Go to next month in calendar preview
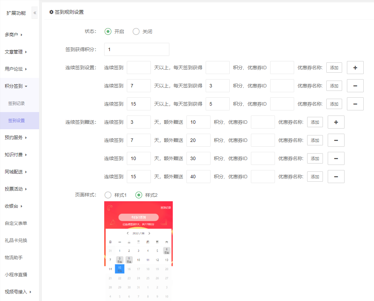This screenshot has height=301, width=374. [149, 233]
